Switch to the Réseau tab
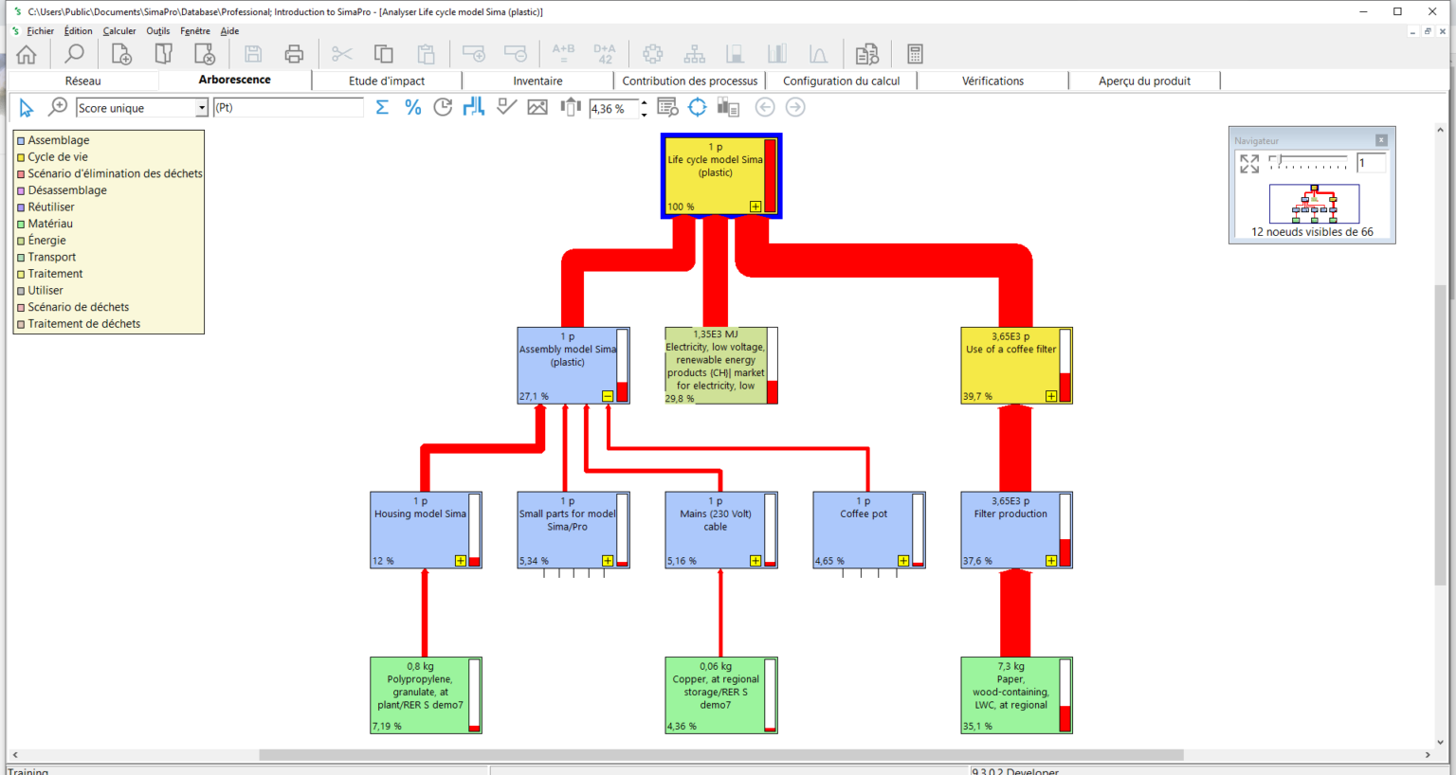This screenshot has width=1456, height=775. point(82,81)
